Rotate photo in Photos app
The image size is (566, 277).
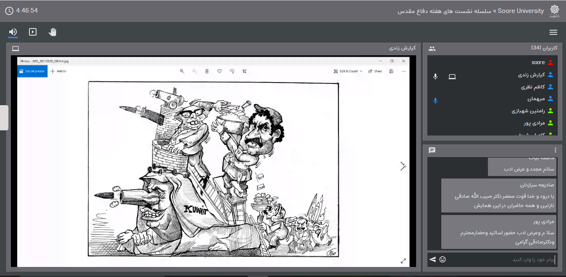click(x=232, y=71)
